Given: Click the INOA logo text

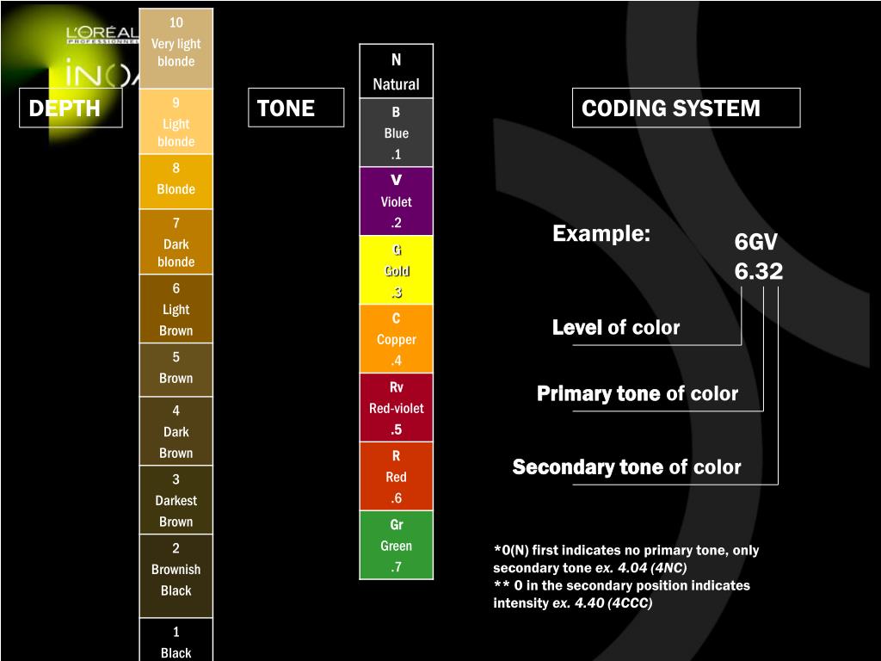Looking at the screenshot, I should (102, 72).
